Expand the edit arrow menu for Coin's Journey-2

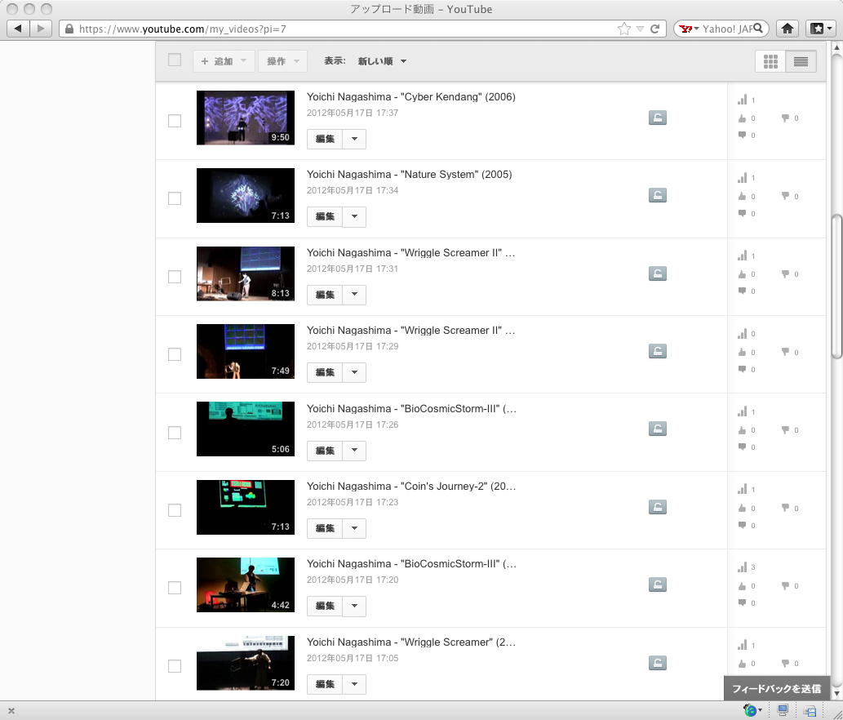pyautogui.click(x=354, y=528)
